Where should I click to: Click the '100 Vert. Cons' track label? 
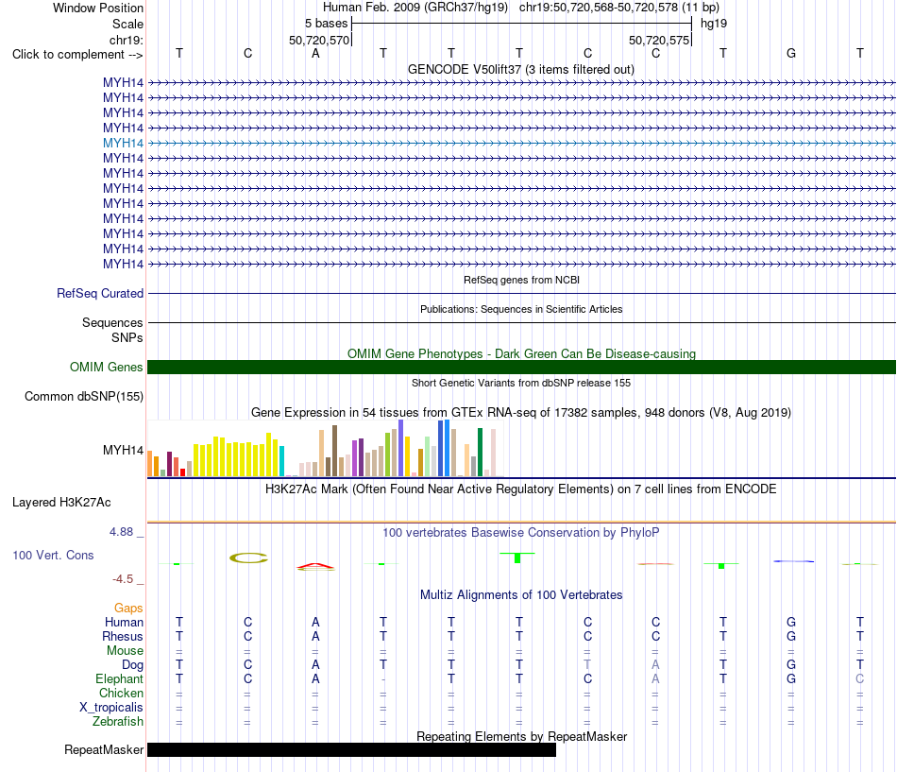(53, 555)
